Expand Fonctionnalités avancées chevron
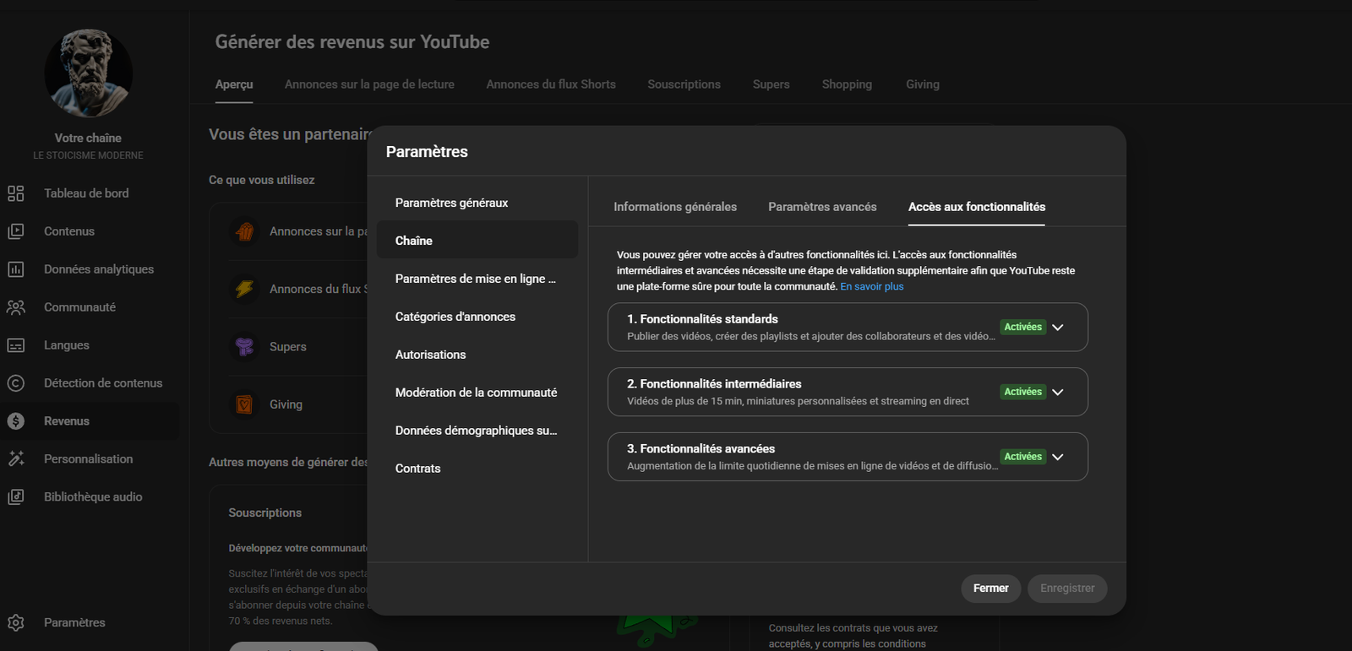This screenshot has height=651, width=1352. (x=1058, y=458)
